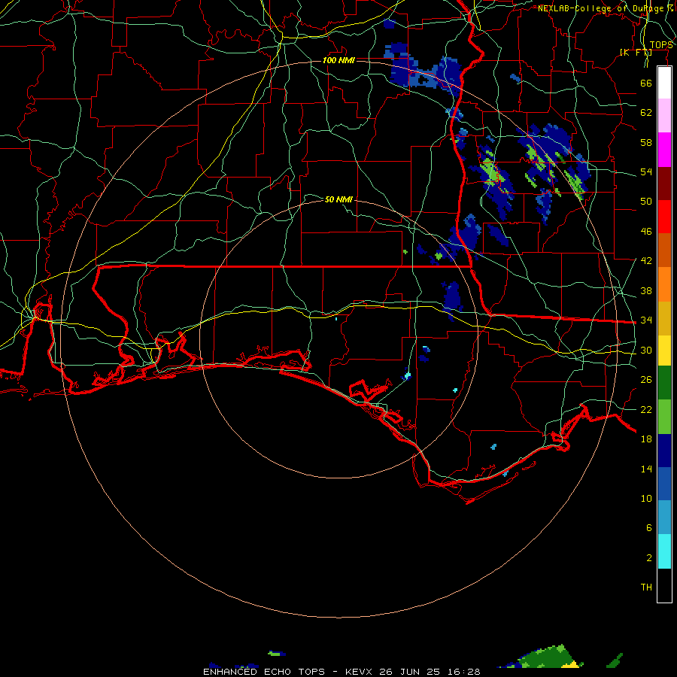Choose the gold legend swatch
The image size is (677, 677).
pyautogui.click(x=664, y=318)
